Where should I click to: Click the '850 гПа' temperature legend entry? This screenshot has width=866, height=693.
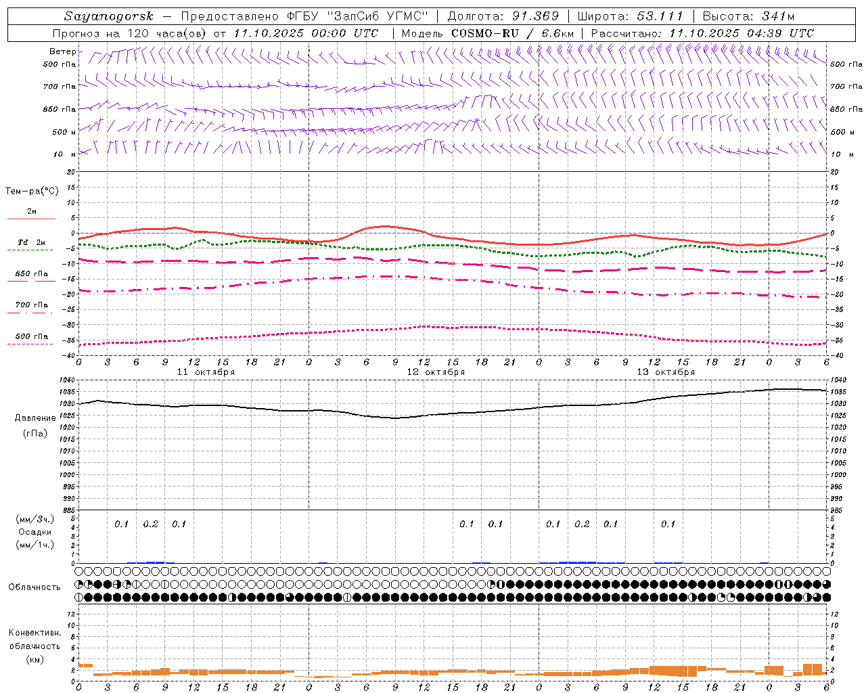(31, 274)
